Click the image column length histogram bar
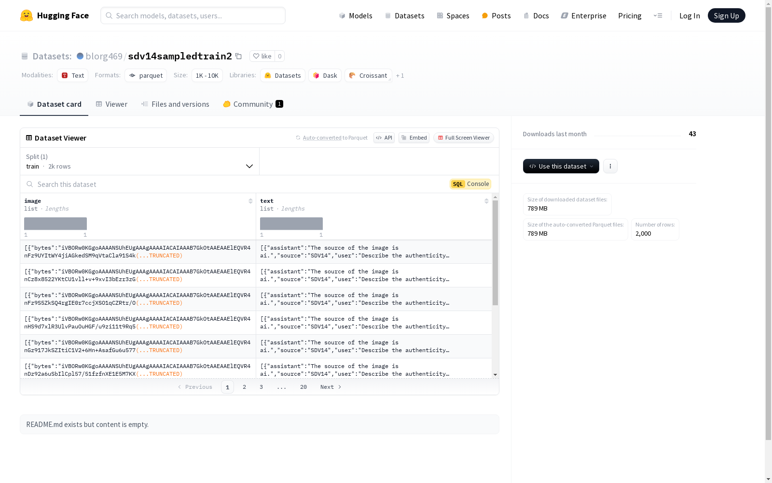 [55, 224]
